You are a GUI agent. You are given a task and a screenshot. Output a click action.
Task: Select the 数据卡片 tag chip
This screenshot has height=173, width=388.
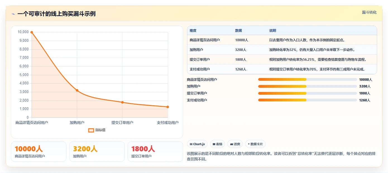(255, 144)
